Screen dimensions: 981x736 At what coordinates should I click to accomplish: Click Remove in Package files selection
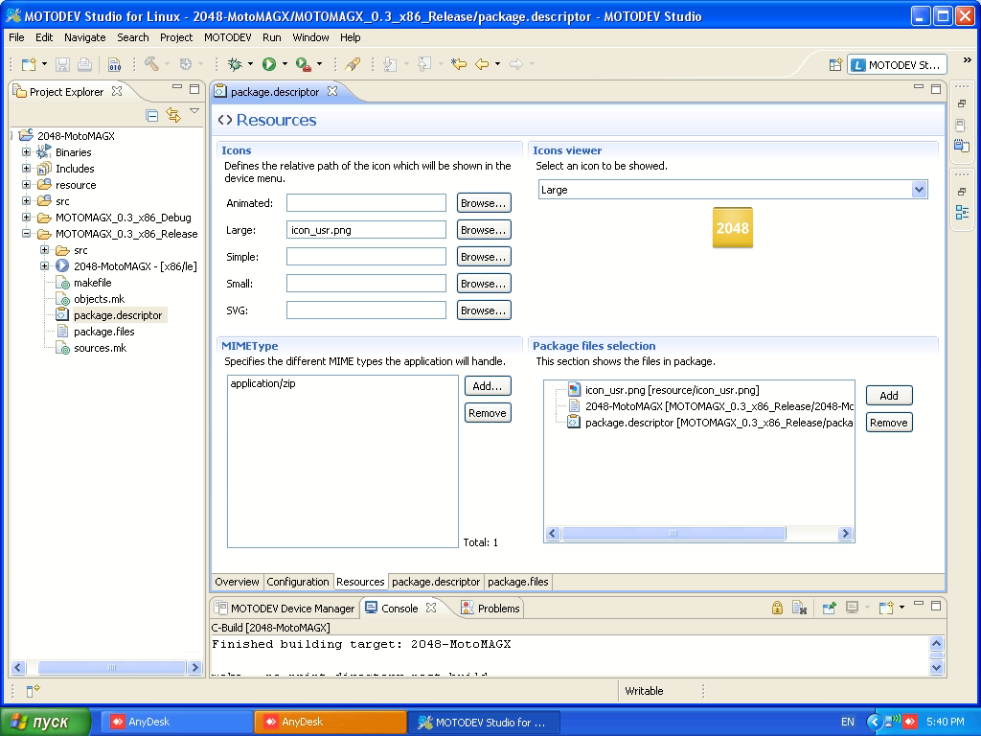pyautogui.click(x=889, y=423)
